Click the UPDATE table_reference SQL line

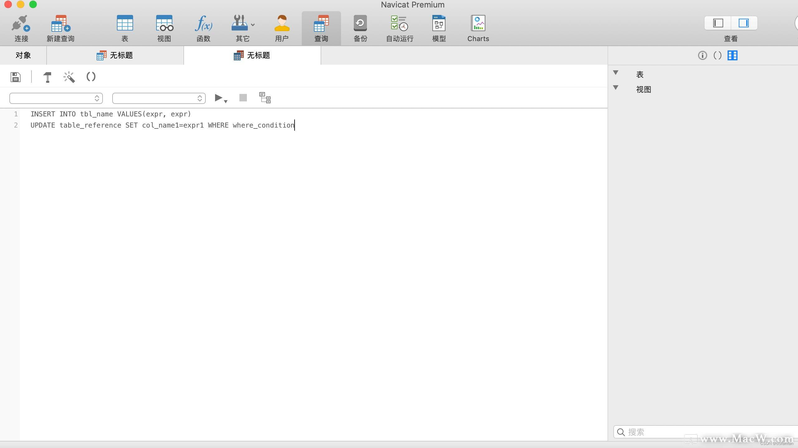(162, 125)
